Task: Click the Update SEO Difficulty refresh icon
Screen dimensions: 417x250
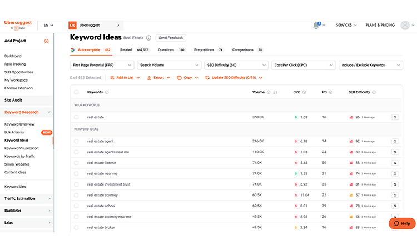Action: [x=207, y=78]
